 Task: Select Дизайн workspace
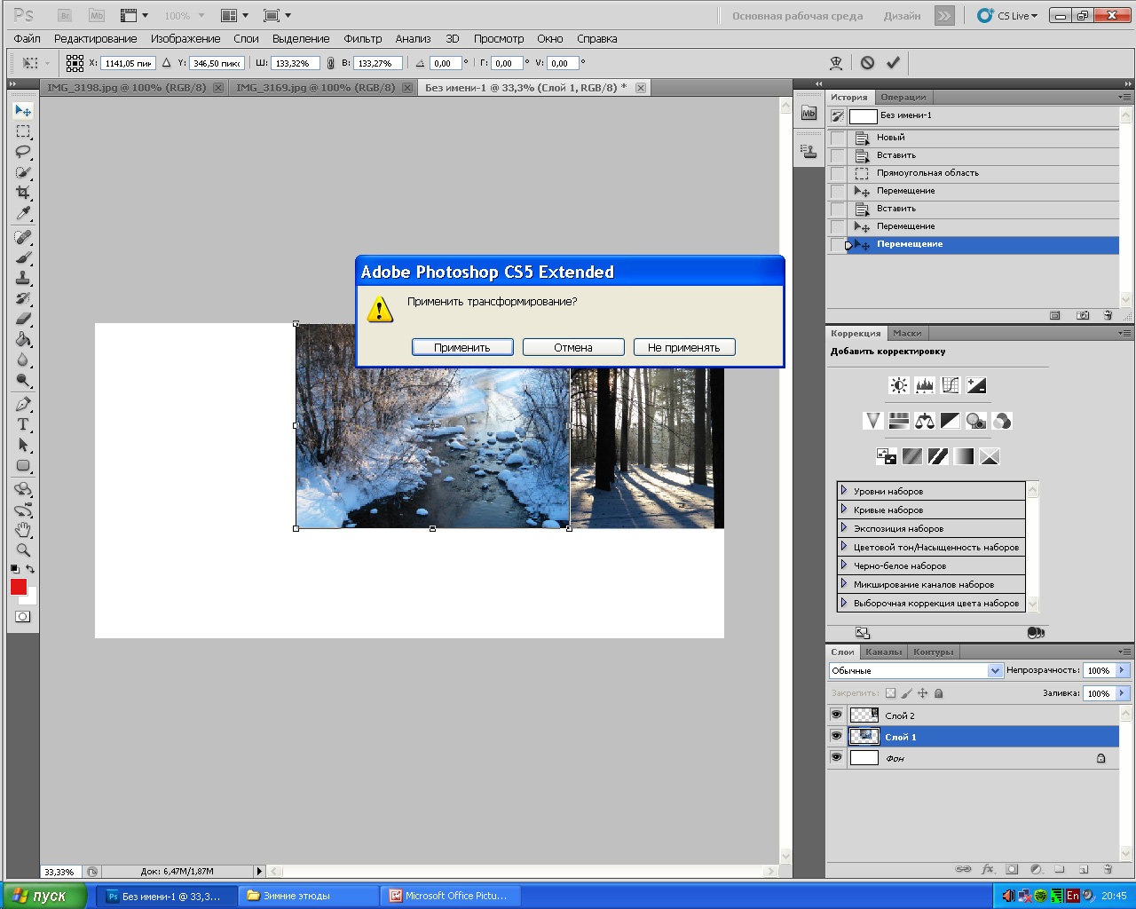coord(903,16)
